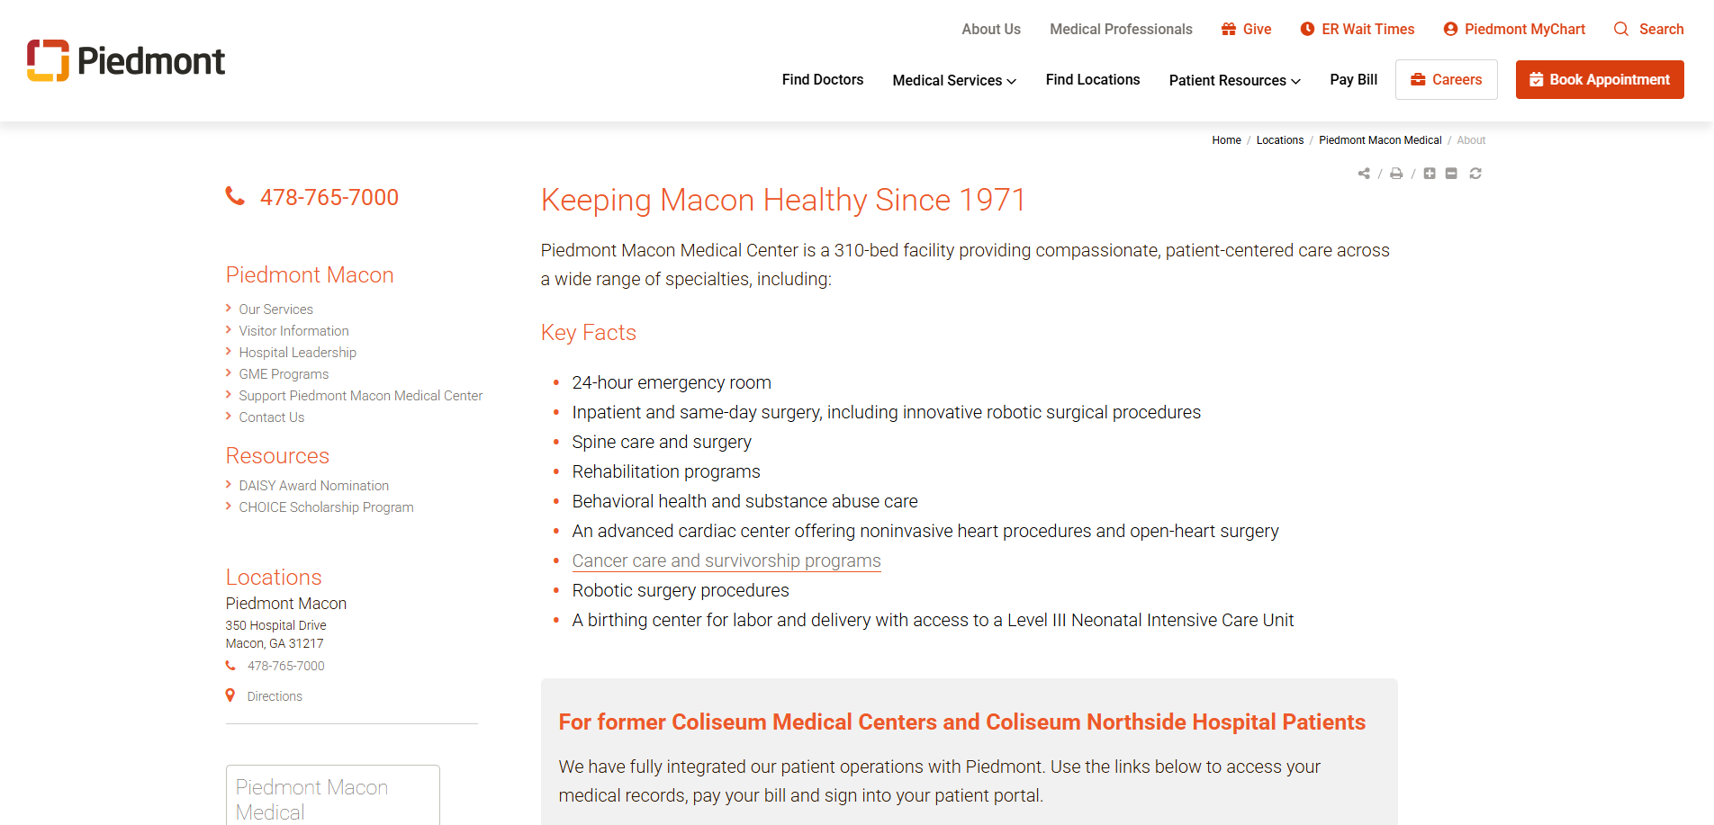This screenshot has height=825, width=1714.
Task: Expand the Patient Resources dropdown
Action: [x=1234, y=80]
